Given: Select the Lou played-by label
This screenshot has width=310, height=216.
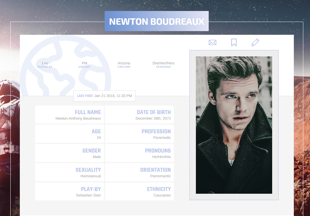Looking at the screenshot, I should 45,65.
